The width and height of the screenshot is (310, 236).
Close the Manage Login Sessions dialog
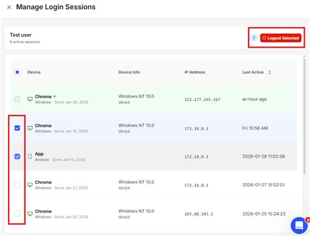point(9,7)
